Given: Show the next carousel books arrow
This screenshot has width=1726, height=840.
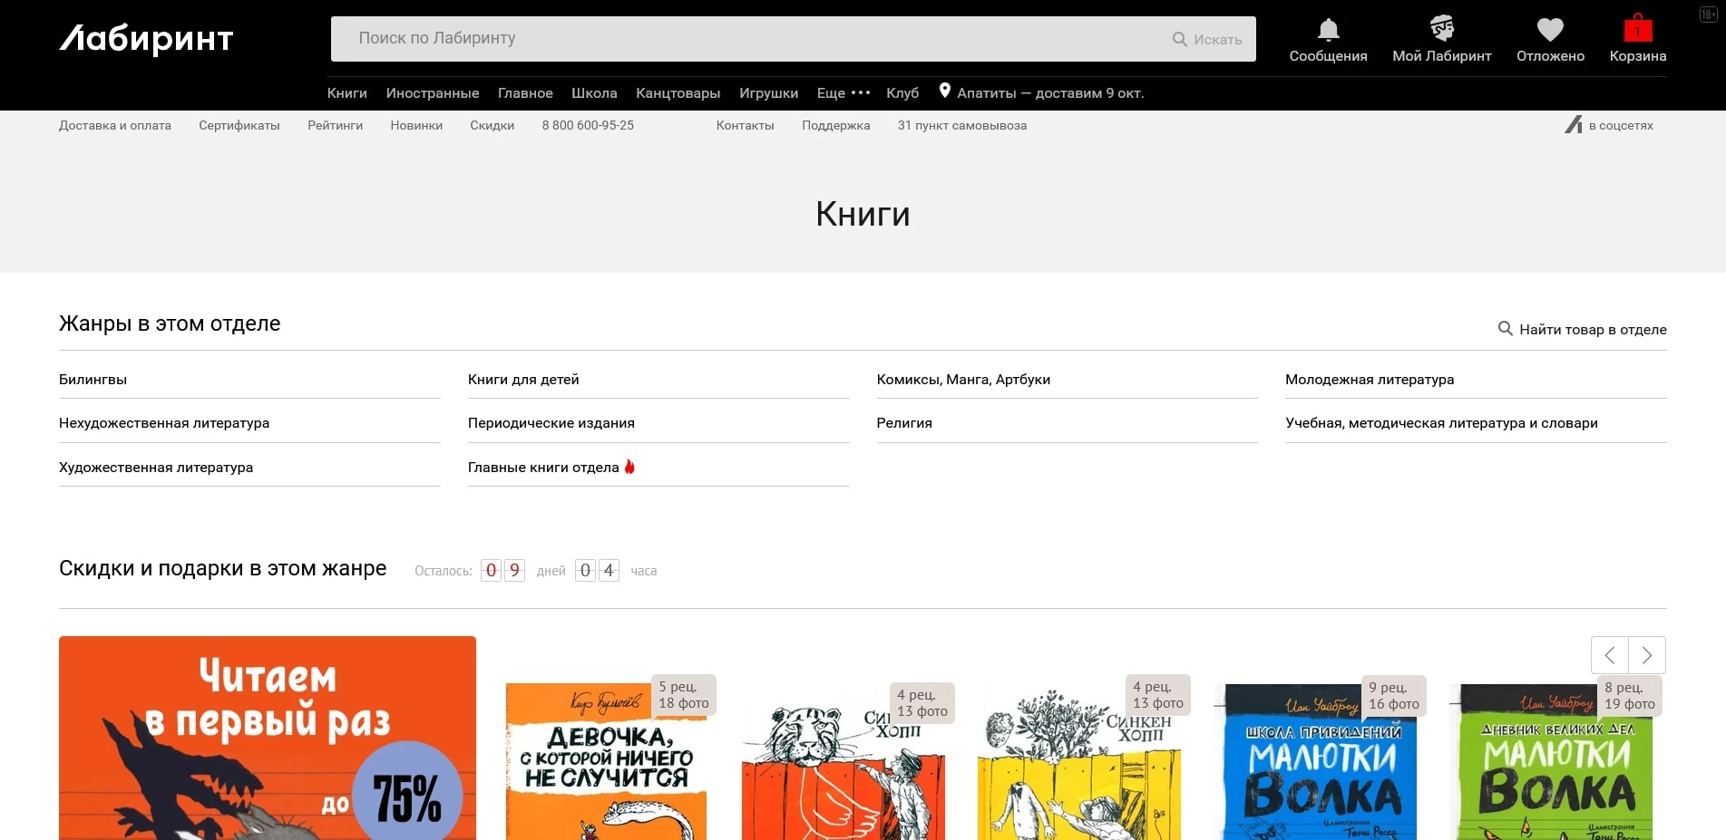Looking at the screenshot, I should pyautogui.click(x=1647, y=655).
